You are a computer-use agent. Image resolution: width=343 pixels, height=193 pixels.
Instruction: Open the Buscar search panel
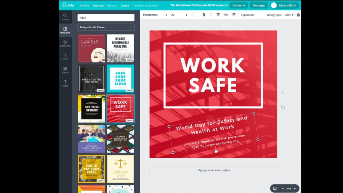[65, 17]
